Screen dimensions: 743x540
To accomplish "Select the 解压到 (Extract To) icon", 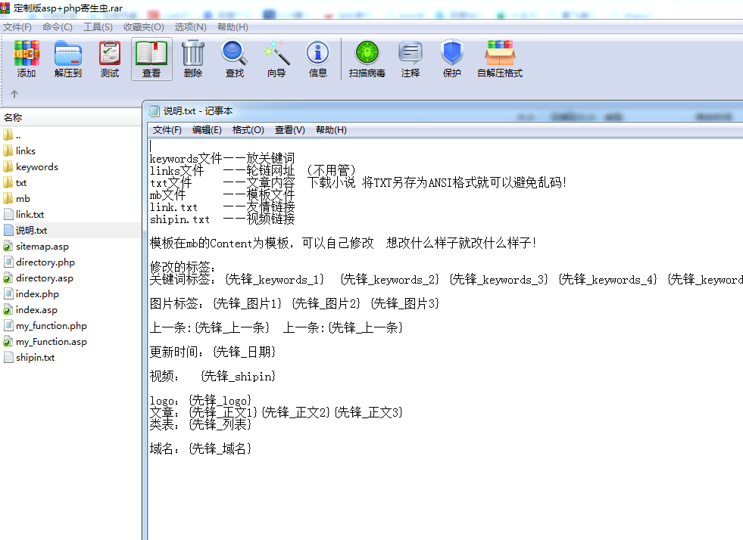I will pyautogui.click(x=68, y=59).
